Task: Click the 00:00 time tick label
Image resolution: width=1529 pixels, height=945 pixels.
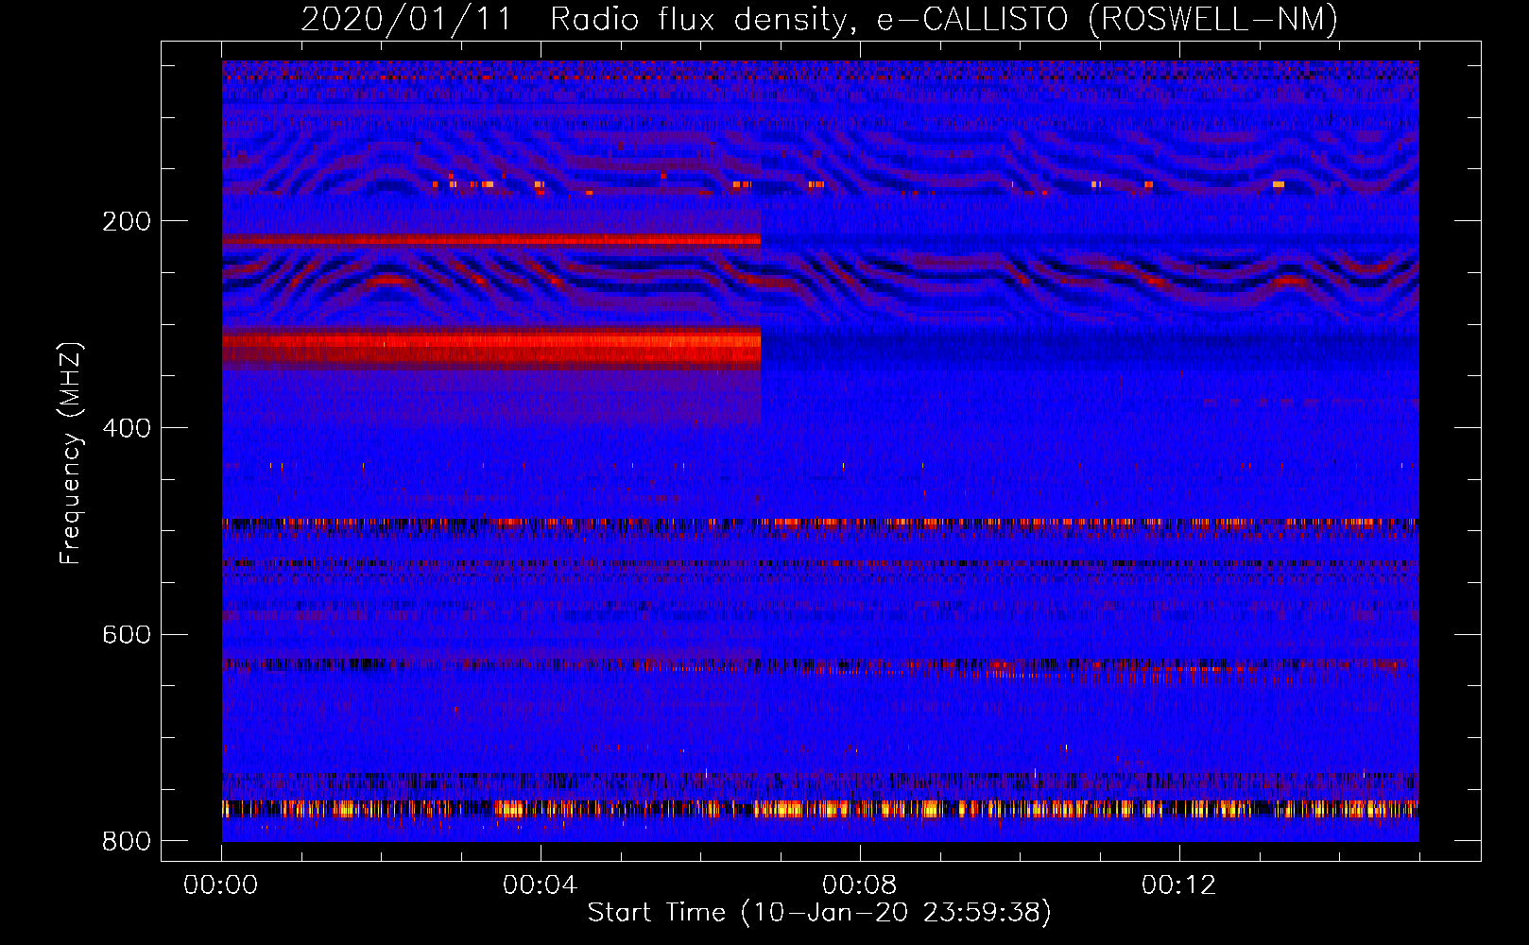Action: [x=221, y=885]
